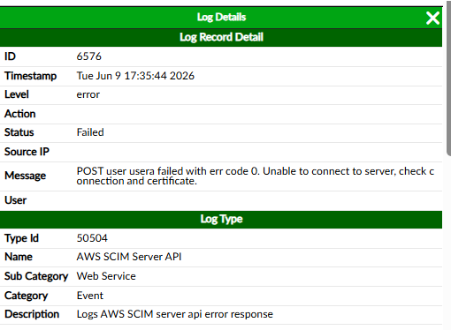
Task: Click the Category value Event
Action: [90, 296]
